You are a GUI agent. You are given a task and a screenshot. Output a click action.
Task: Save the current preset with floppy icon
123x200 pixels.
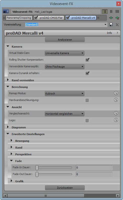click(x=111, y=24)
